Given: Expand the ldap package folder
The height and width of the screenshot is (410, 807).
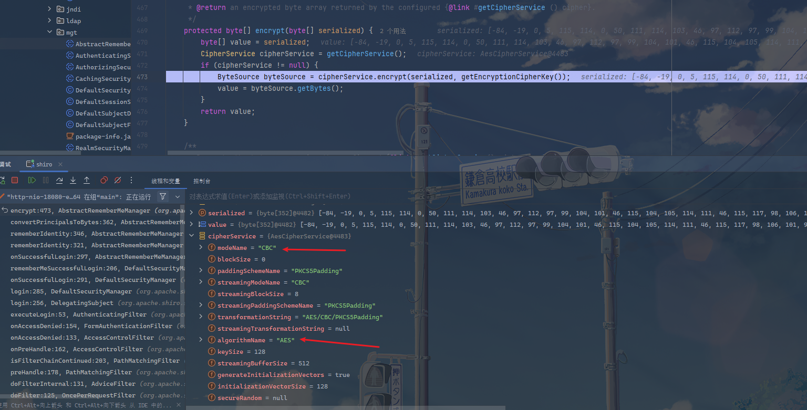Looking at the screenshot, I should point(50,20).
